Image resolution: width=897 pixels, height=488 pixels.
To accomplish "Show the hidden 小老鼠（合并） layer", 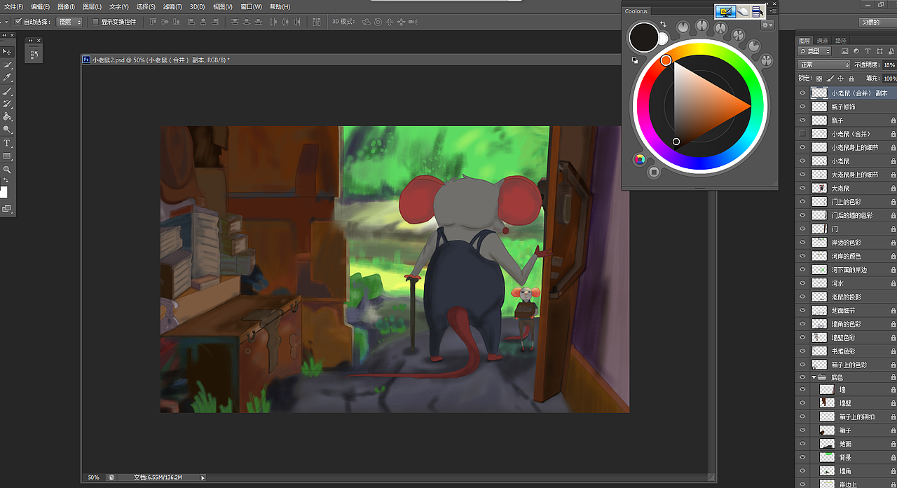I will pos(802,133).
